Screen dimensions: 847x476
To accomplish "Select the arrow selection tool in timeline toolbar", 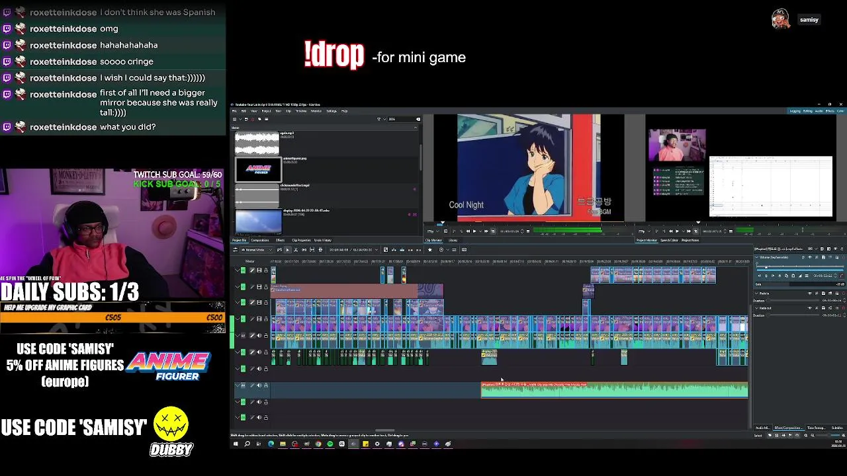I will [288, 249].
